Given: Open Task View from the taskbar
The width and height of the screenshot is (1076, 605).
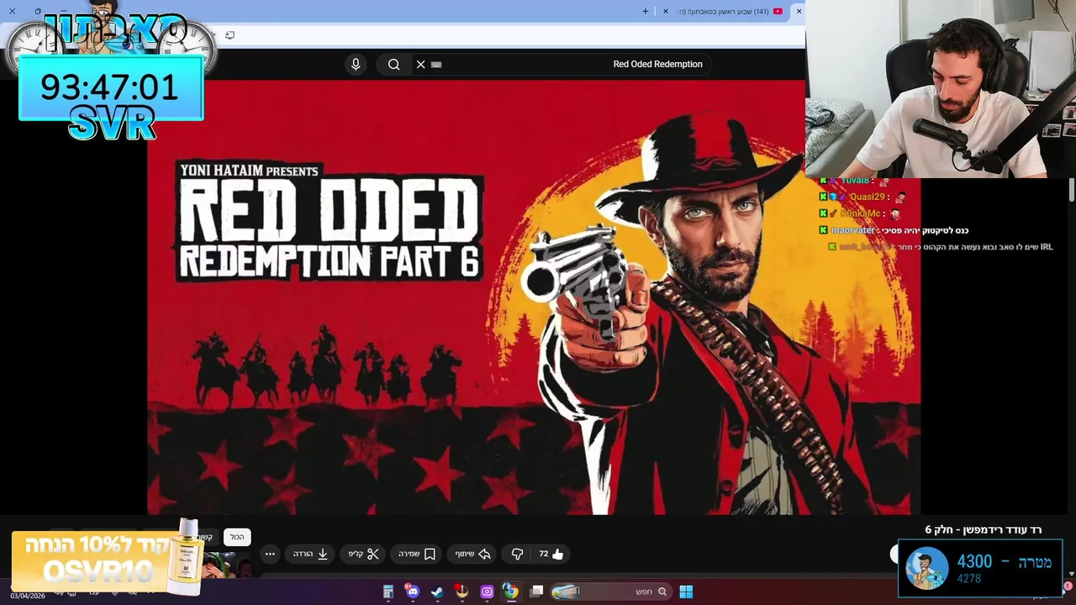Looking at the screenshot, I should 536,592.
